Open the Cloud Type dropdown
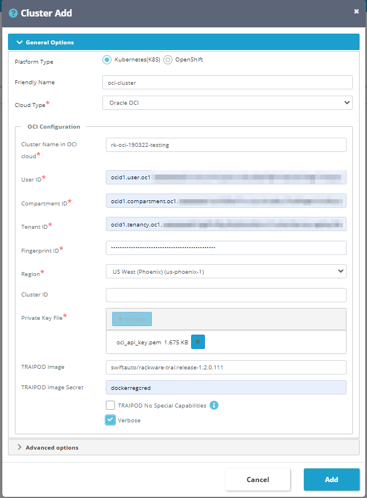 pos(228,103)
